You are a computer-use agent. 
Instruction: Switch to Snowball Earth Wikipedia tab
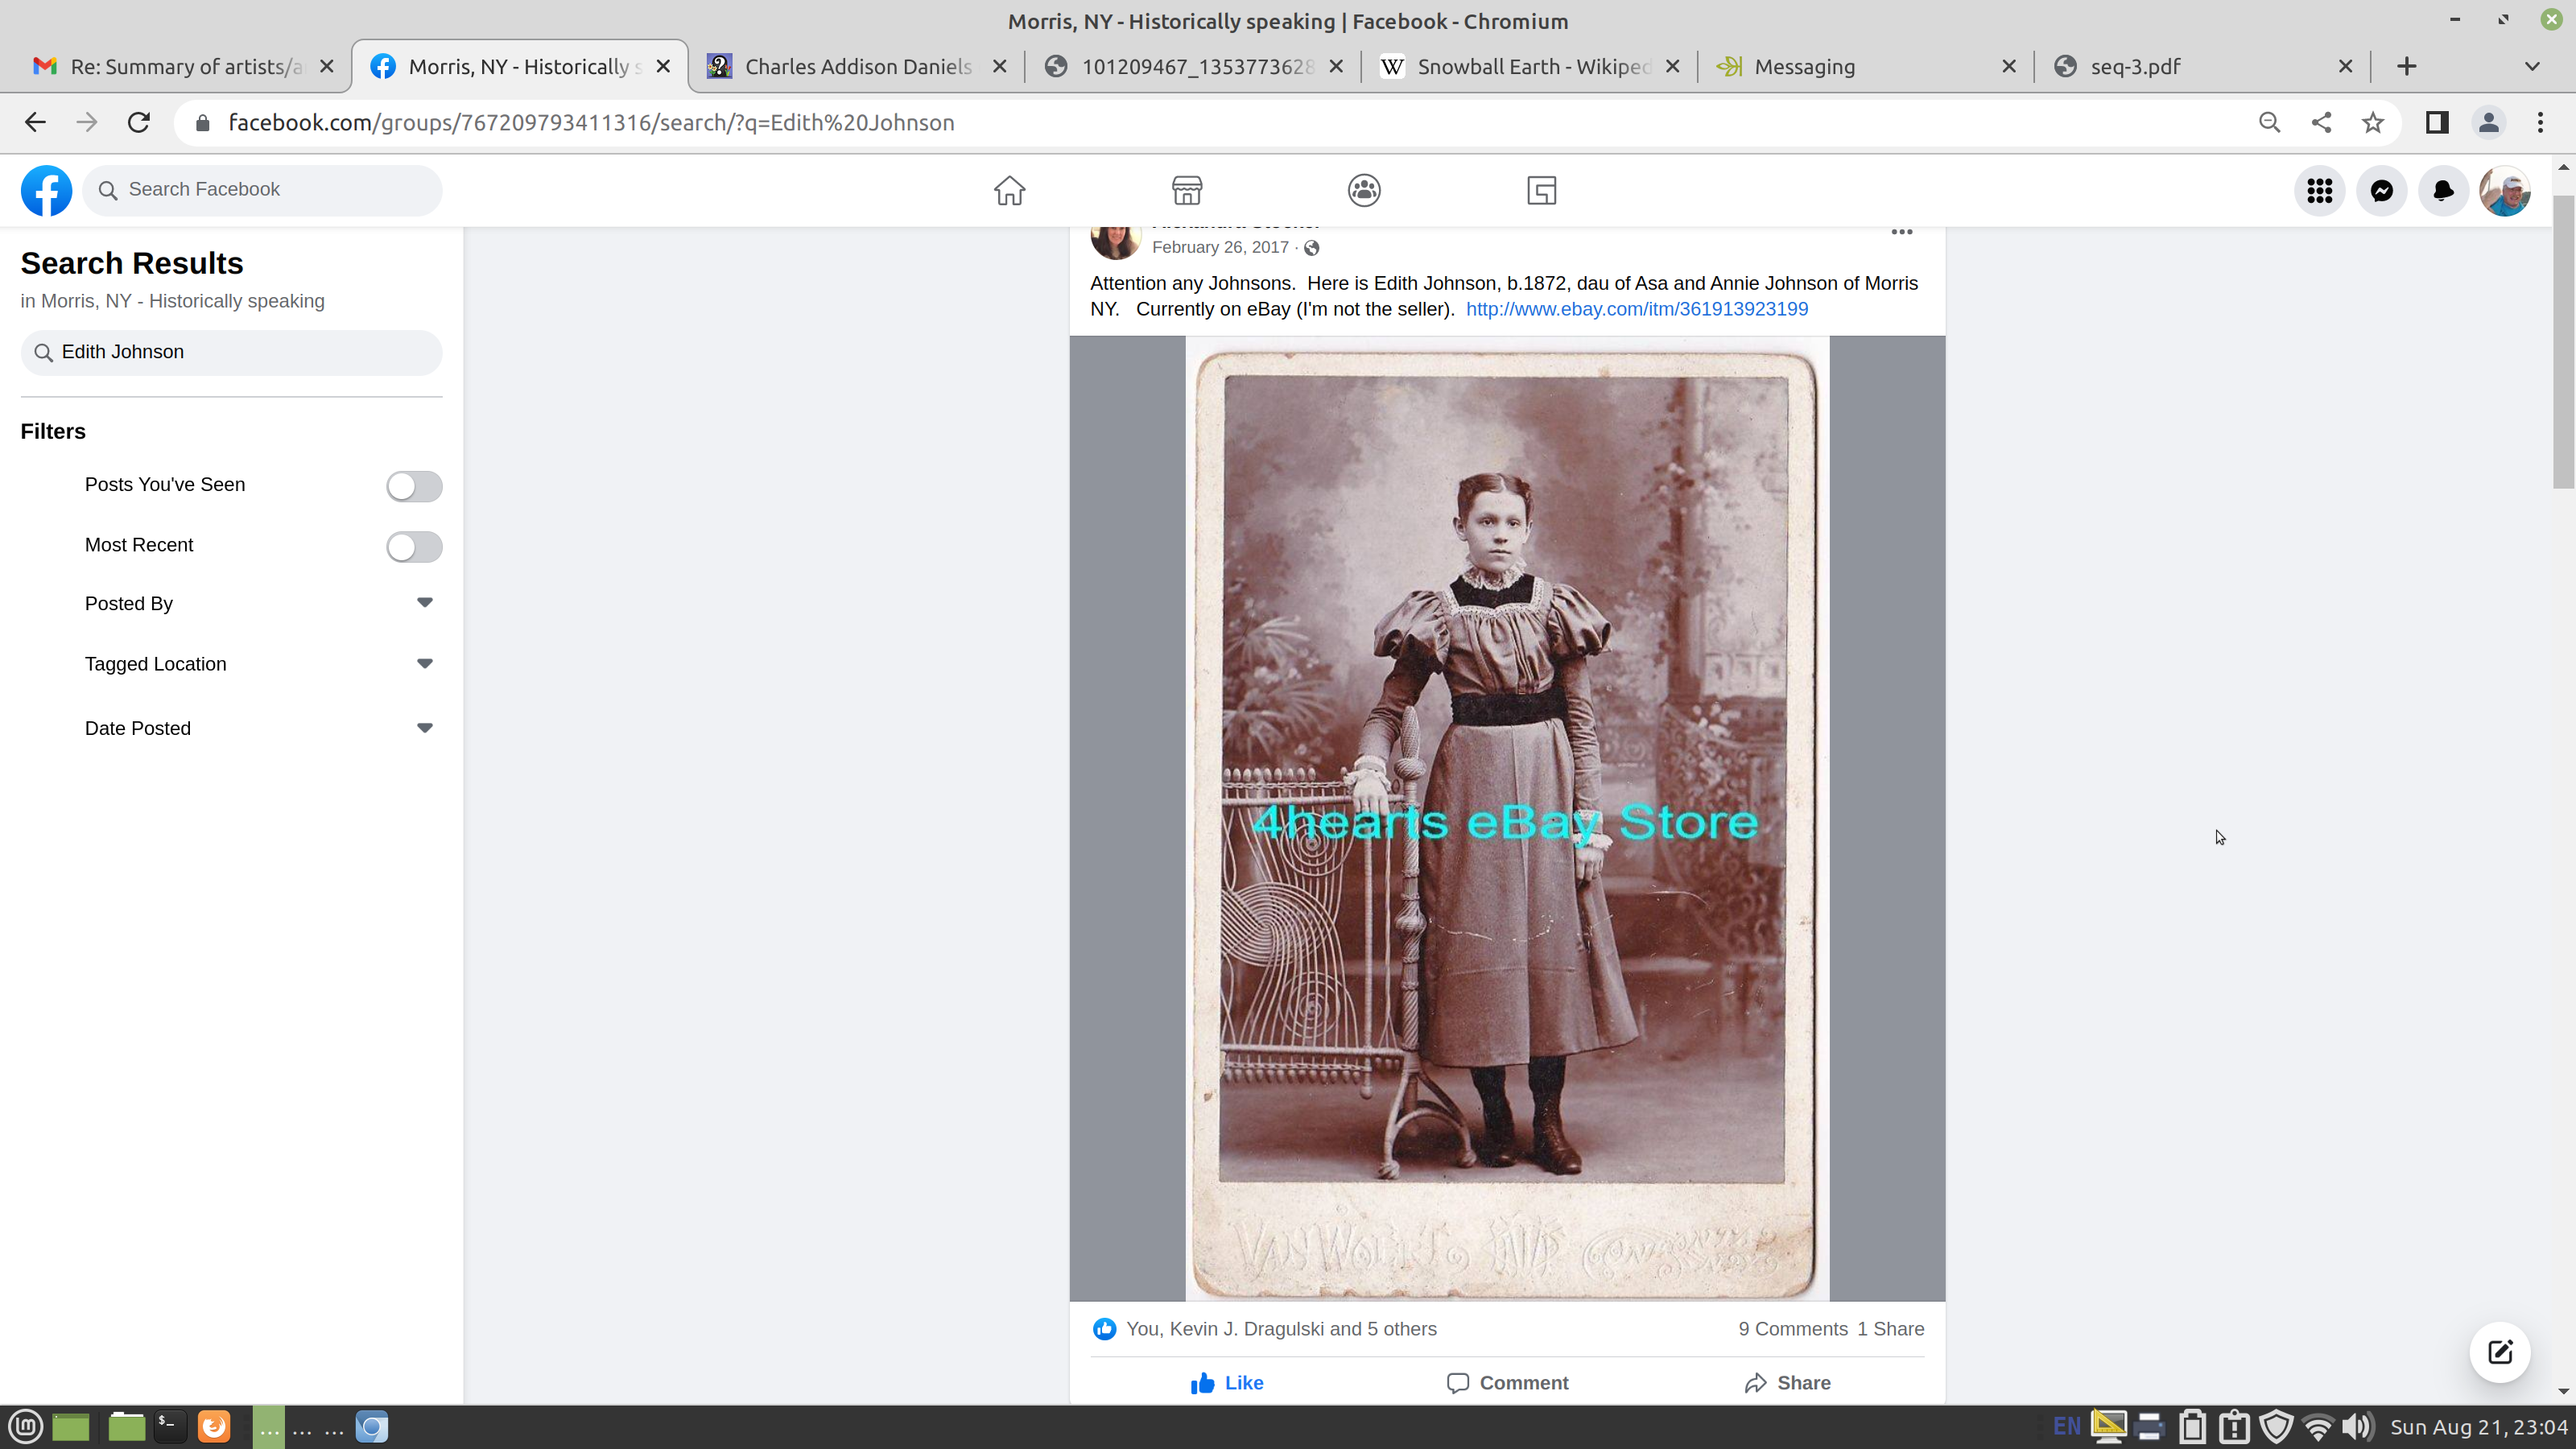pos(1531,66)
